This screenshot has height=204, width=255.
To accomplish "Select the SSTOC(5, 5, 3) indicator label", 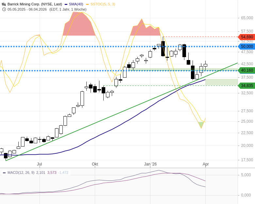I will 103,4.
